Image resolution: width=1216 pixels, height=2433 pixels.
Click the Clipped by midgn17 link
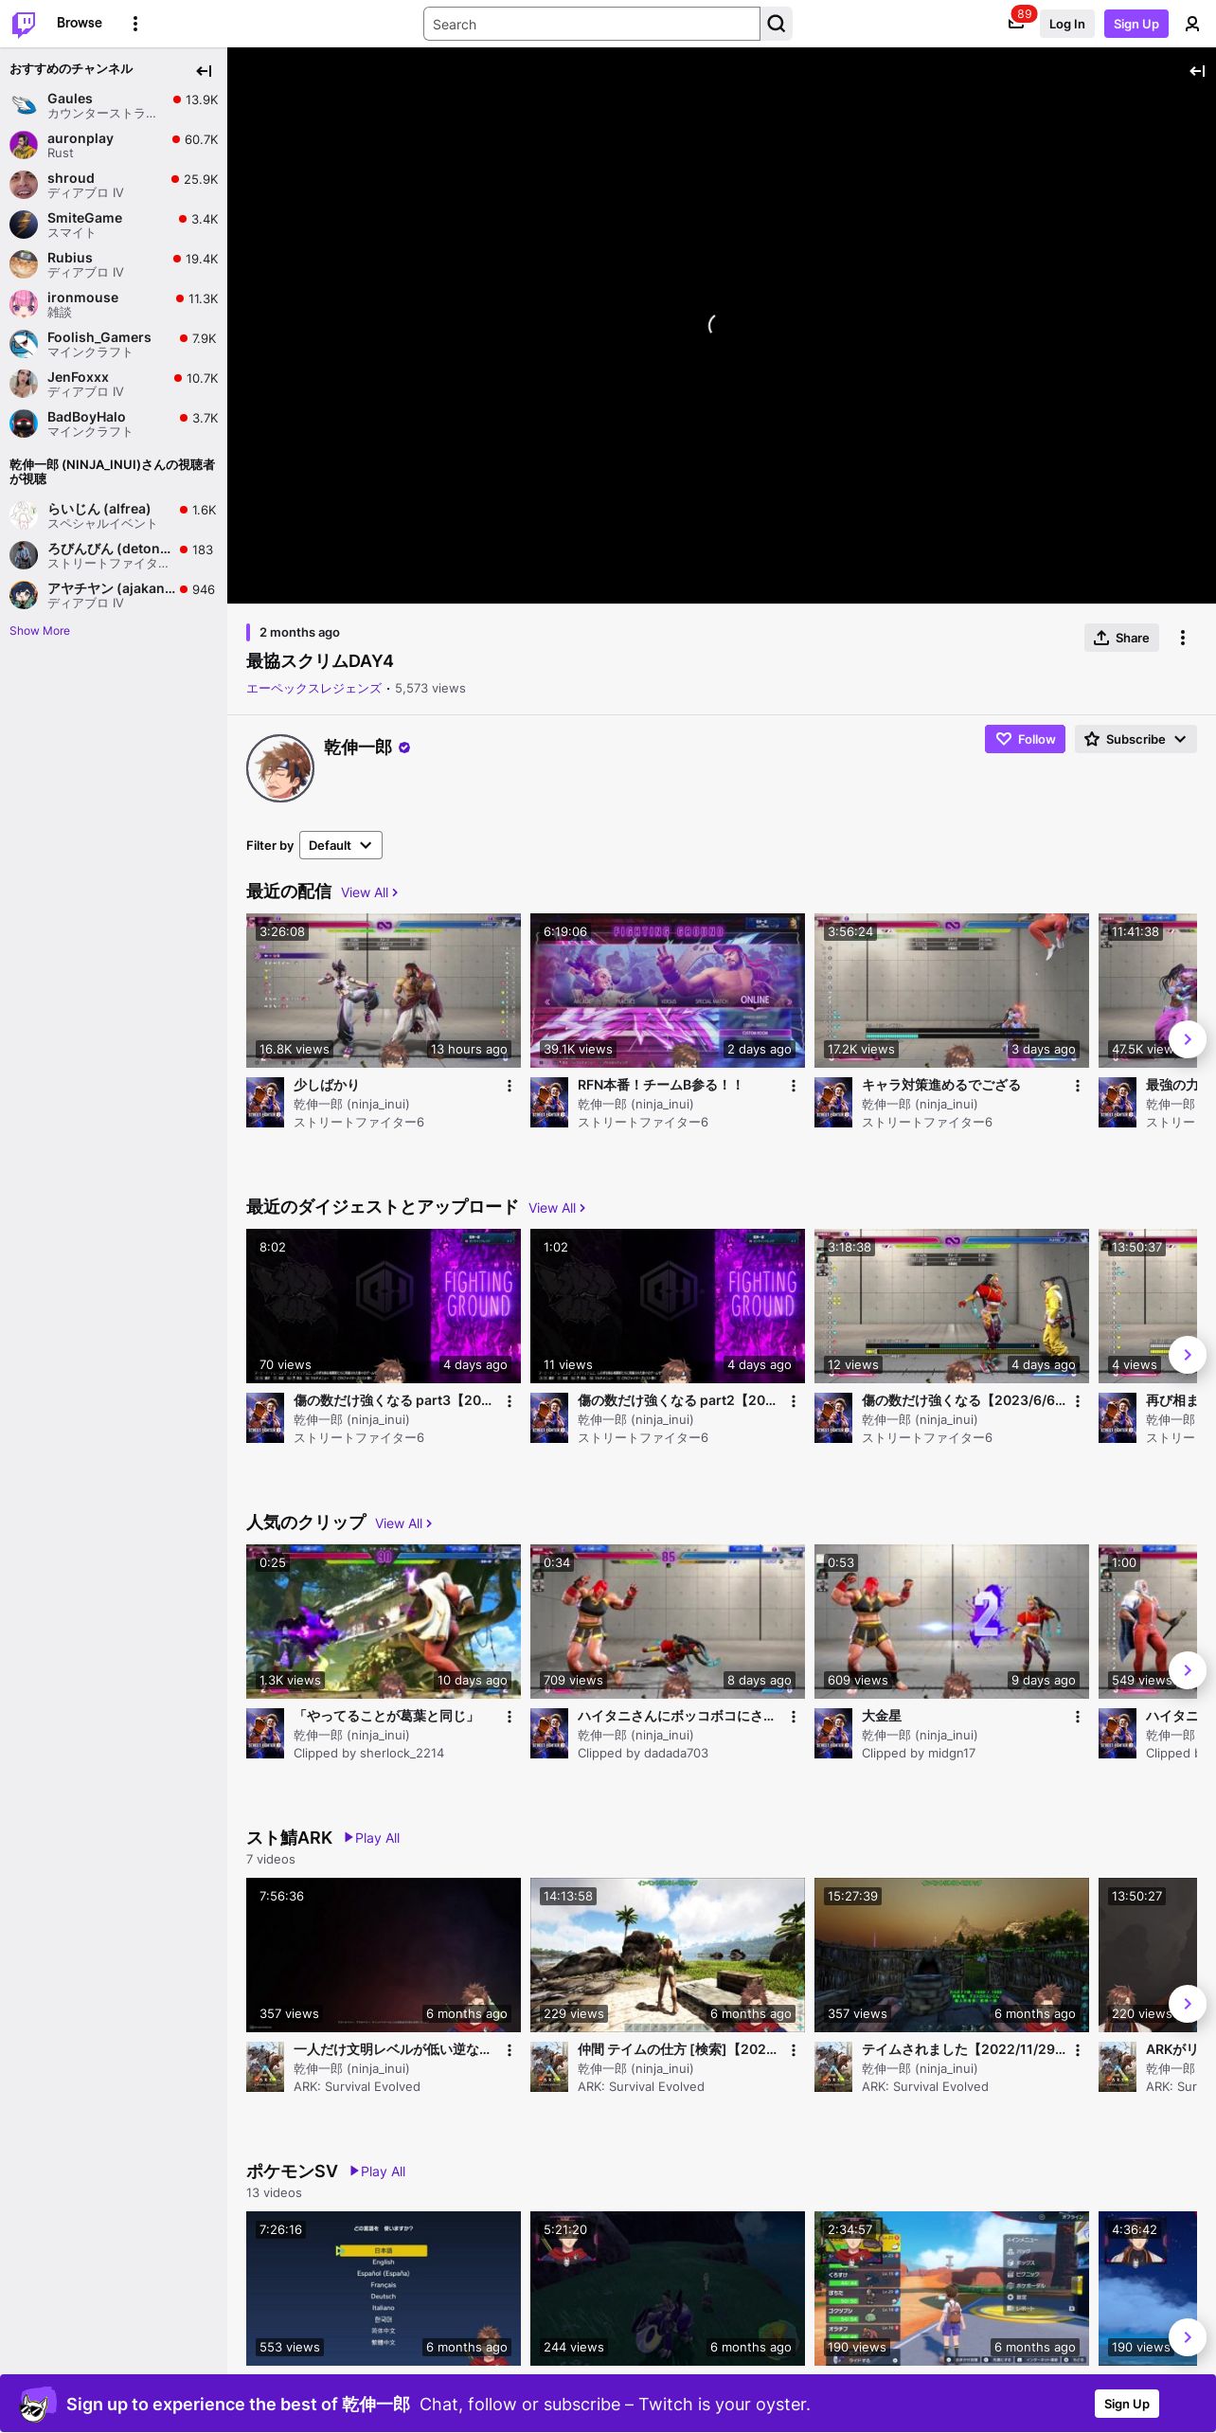tap(919, 1754)
